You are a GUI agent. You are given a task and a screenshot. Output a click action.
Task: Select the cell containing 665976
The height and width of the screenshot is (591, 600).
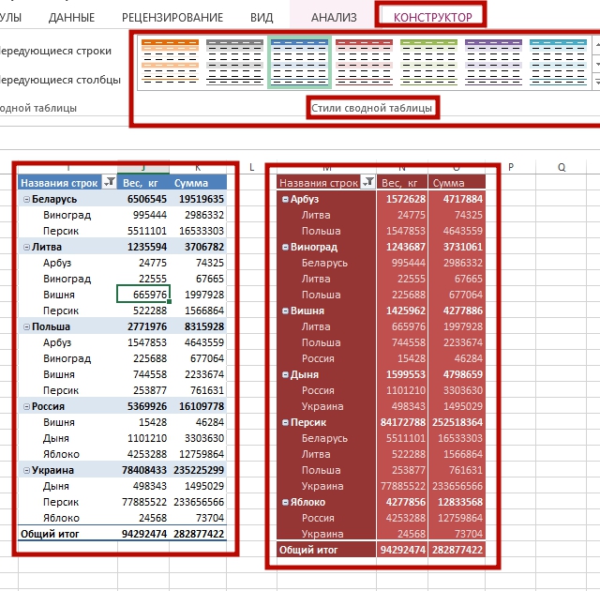142,295
